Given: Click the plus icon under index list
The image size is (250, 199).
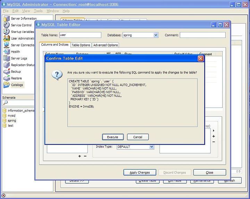Looking at the screenshot, I should click(x=80, y=156).
